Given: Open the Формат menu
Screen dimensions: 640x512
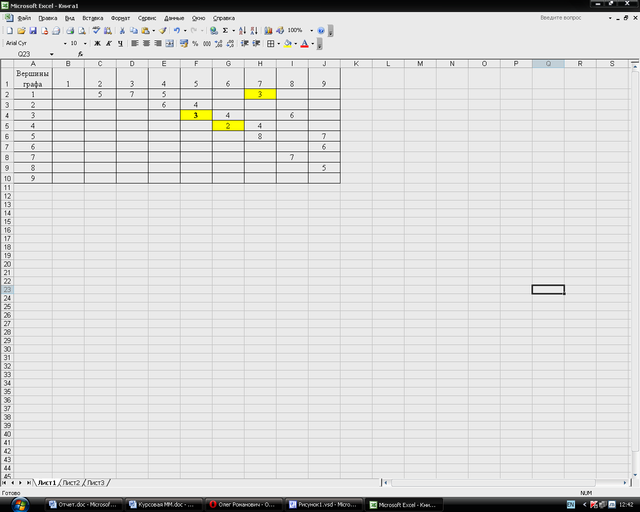Looking at the screenshot, I should [120, 18].
